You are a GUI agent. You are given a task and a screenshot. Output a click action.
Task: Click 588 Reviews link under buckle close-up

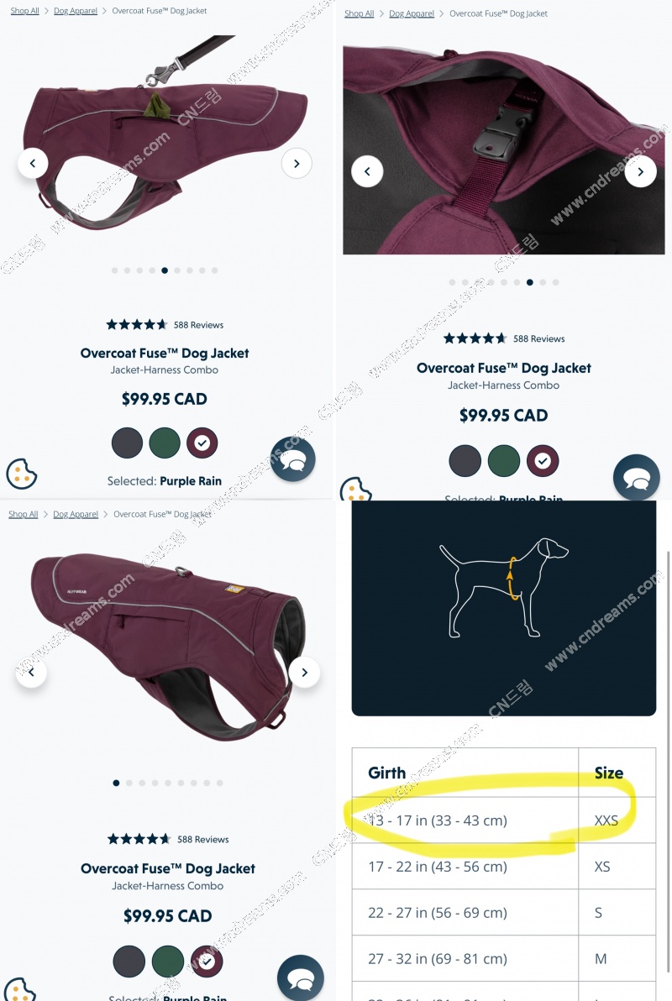[x=539, y=339]
